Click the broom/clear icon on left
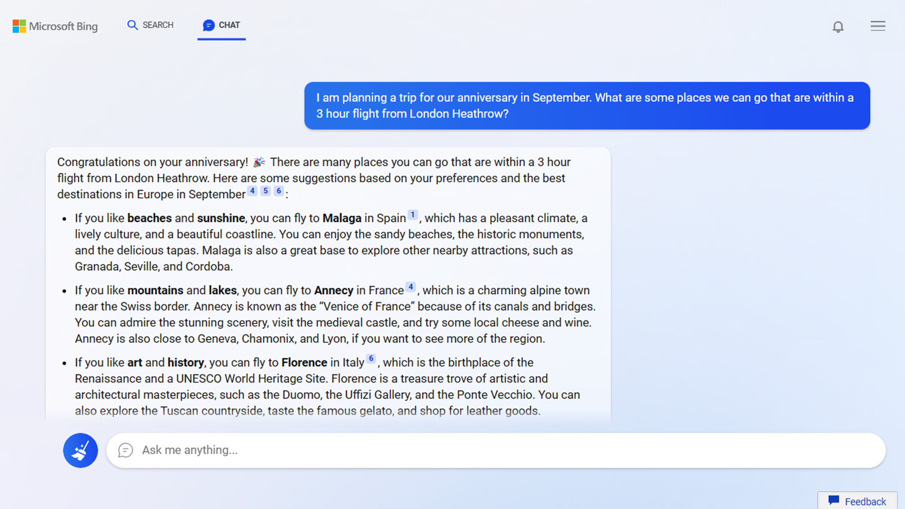905x509 pixels. click(80, 450)
